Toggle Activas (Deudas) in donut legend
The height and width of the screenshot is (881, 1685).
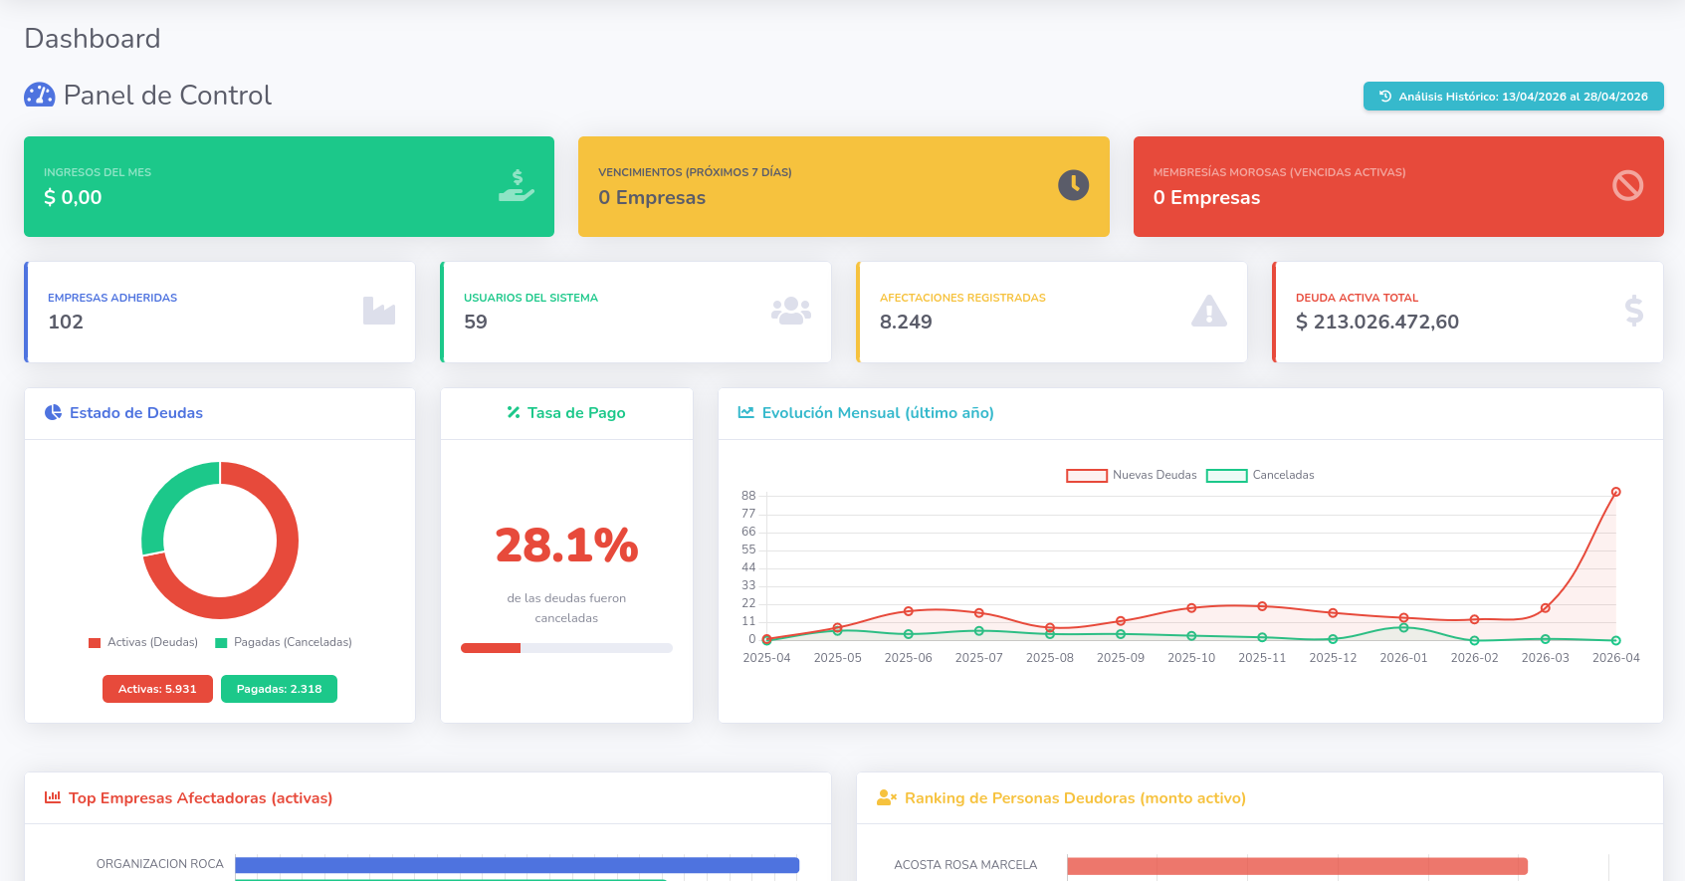143,642
